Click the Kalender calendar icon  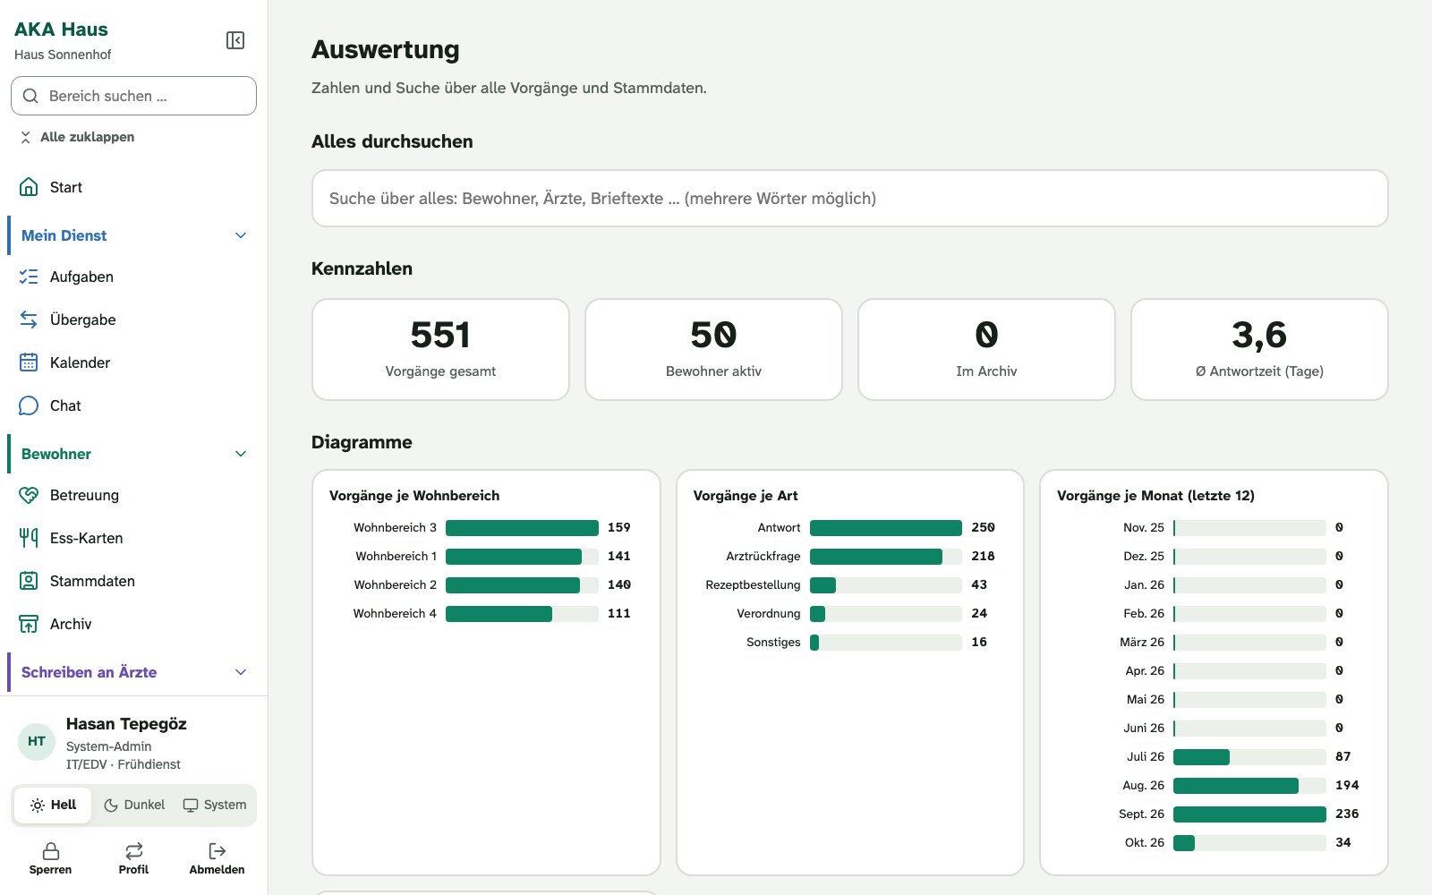(x=29, y=362)
